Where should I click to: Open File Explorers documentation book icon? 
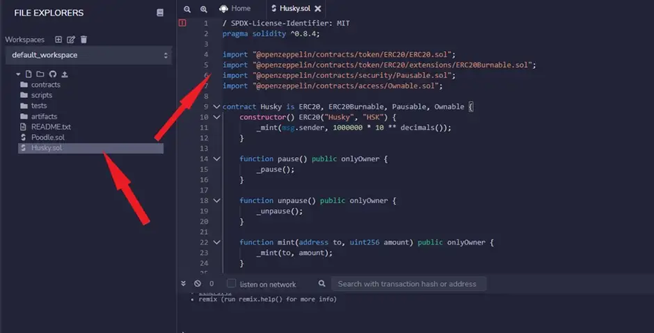[x=160, y=13]
